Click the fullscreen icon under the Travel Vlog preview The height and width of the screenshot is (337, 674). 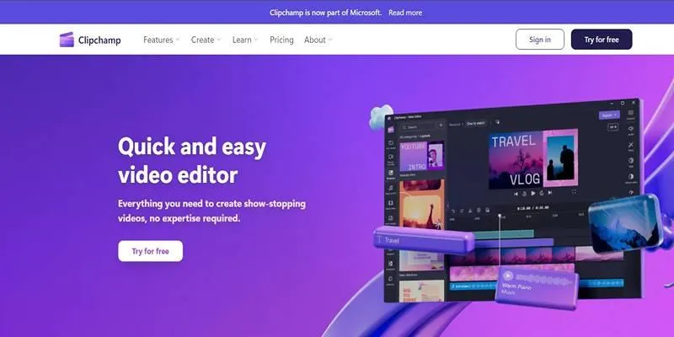coord(574,192)
